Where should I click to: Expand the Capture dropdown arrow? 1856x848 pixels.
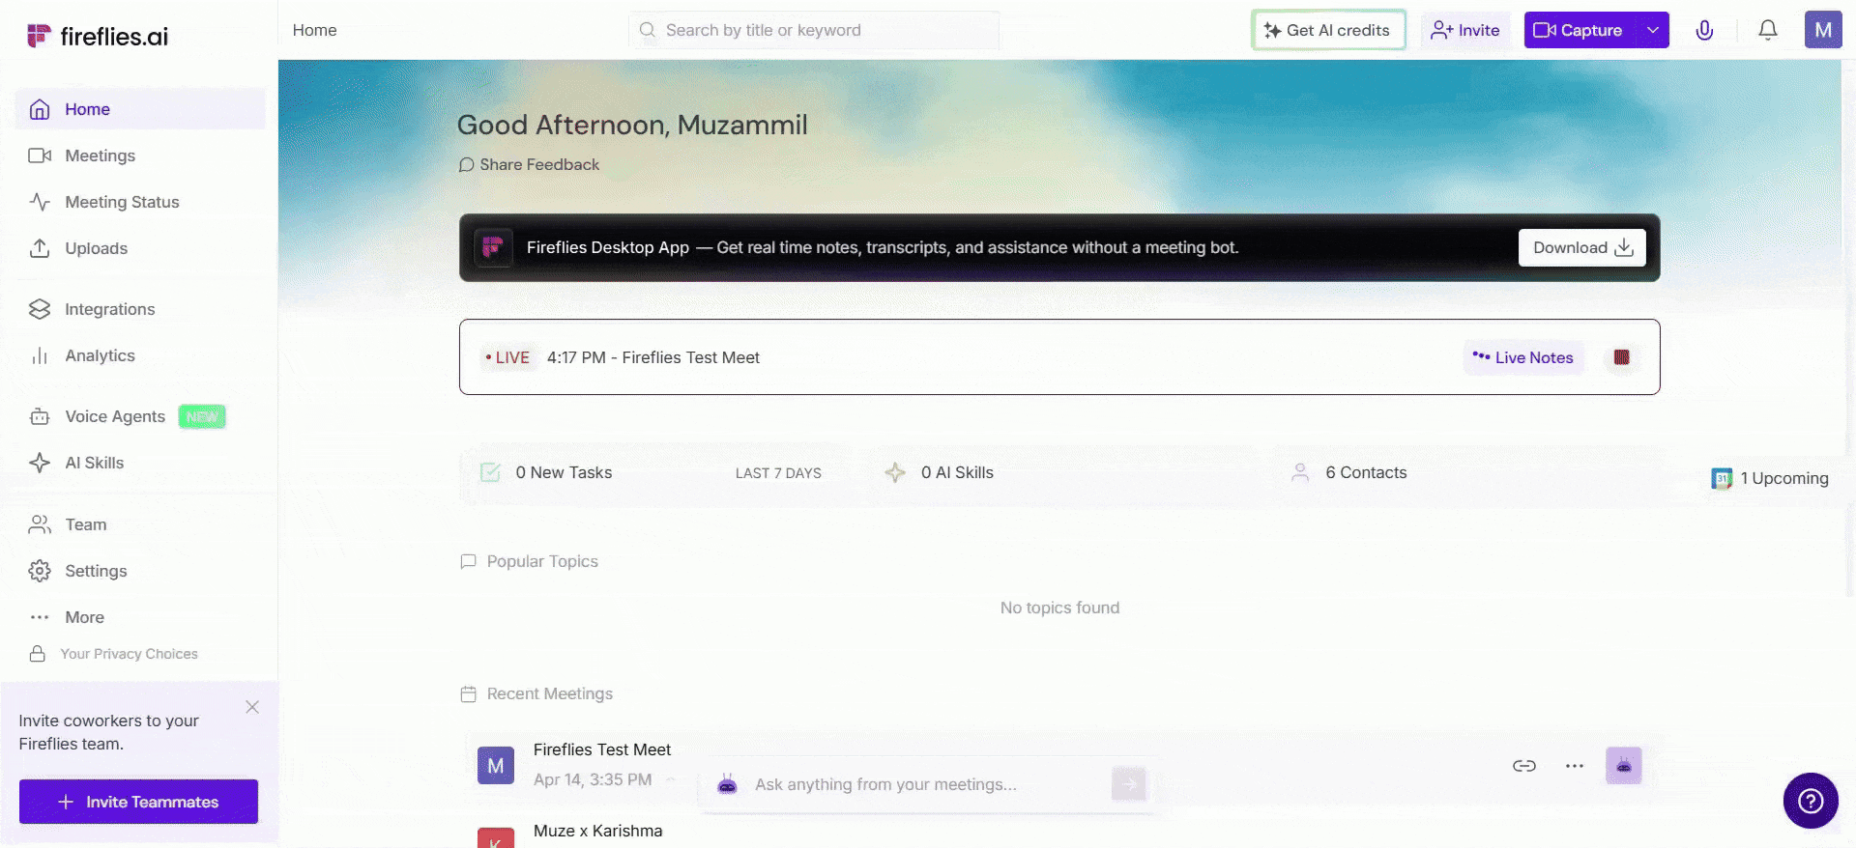click(x=1653, y=30)
